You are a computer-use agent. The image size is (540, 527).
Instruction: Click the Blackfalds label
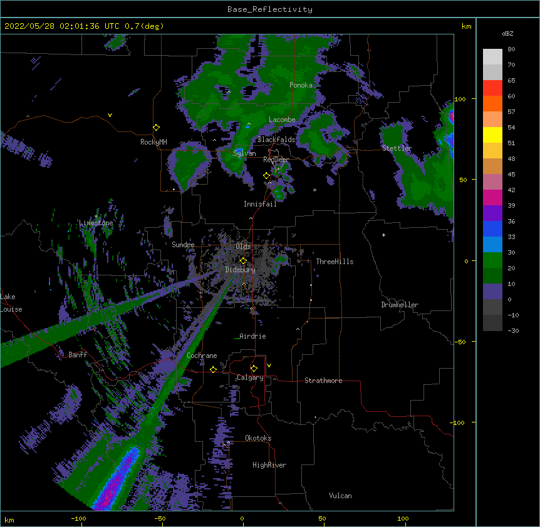[x=276, y=140]
